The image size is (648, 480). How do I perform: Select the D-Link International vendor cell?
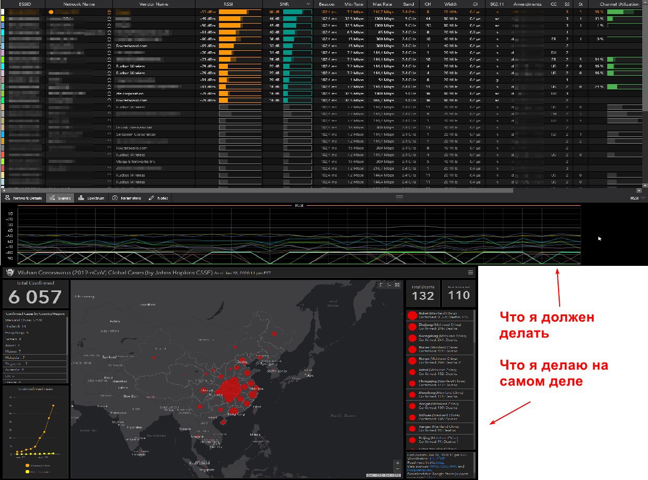(x=154, y=127)
